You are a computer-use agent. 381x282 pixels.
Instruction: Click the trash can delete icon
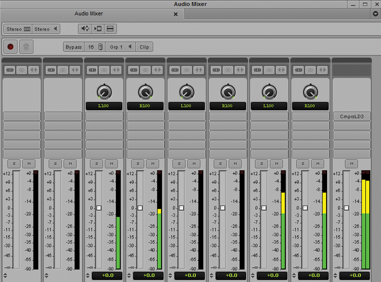(26, 47)
